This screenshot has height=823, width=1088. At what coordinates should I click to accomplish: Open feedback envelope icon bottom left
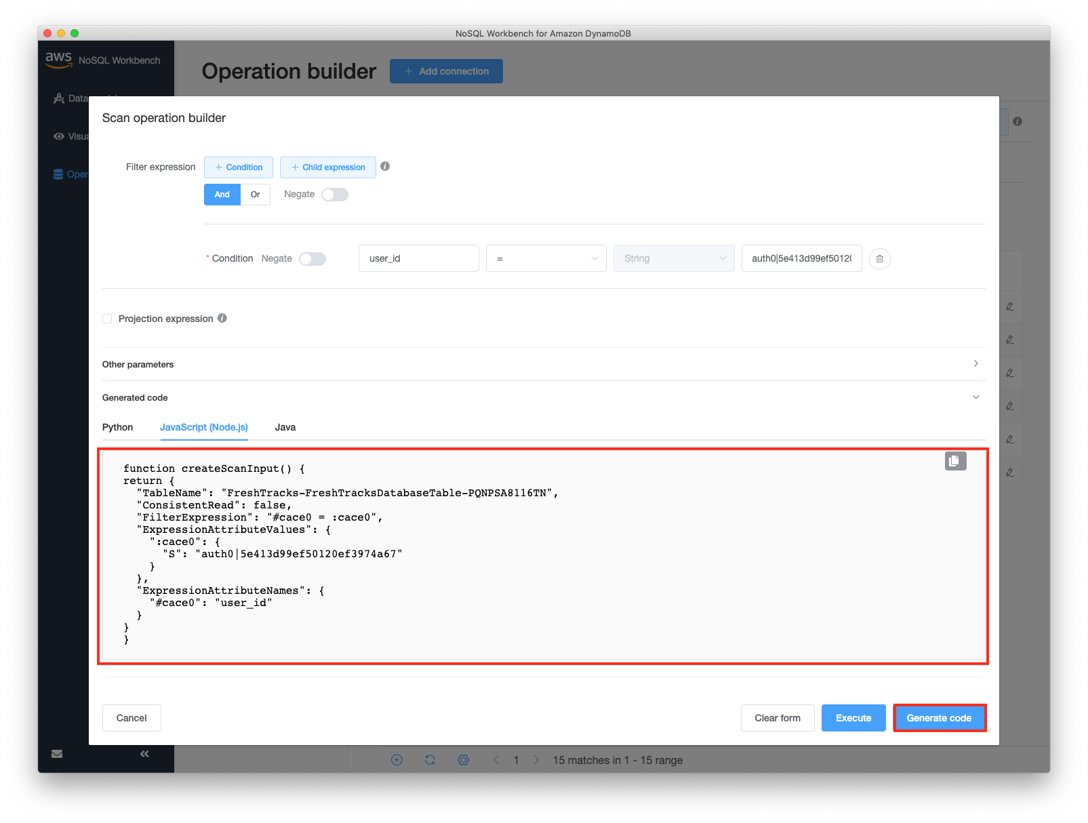(x=56, y=753)
